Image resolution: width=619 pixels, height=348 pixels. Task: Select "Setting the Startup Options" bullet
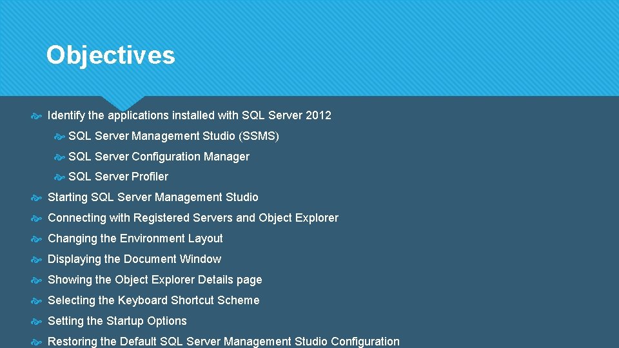click(x=117, y=321)
